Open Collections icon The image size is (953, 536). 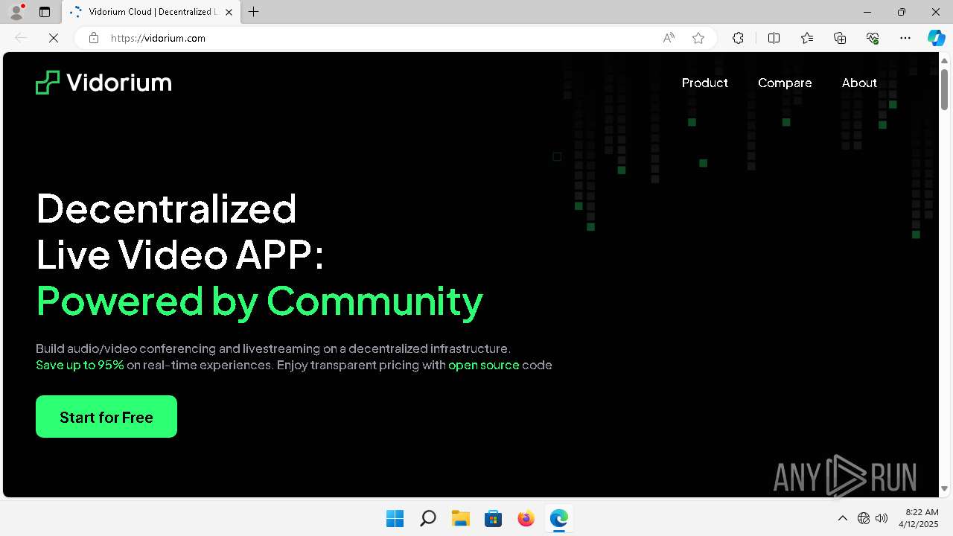(840, 38)
